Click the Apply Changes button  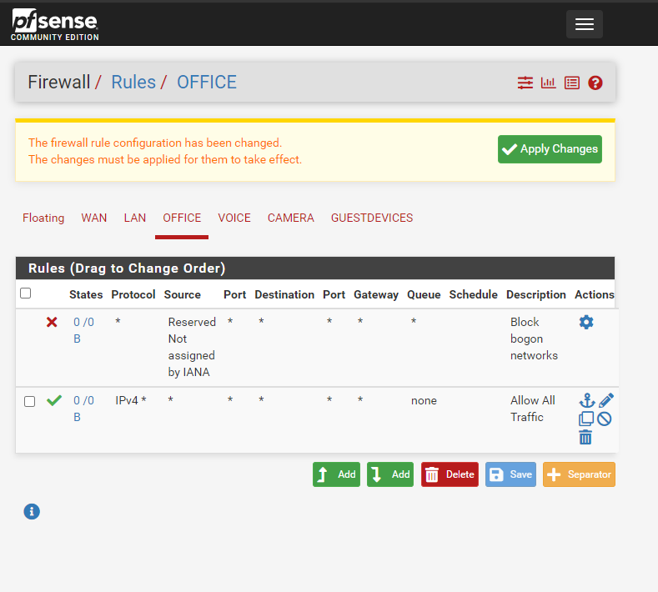coord(550,149)
